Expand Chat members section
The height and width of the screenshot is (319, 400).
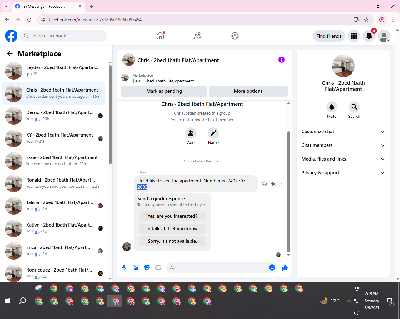pos(343,145)
